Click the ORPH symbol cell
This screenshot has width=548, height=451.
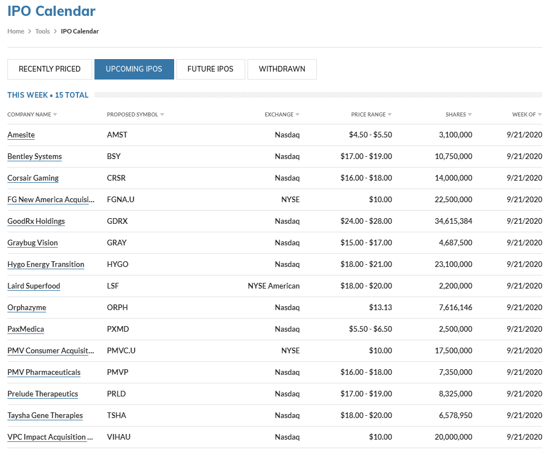[x=117, y=308]
